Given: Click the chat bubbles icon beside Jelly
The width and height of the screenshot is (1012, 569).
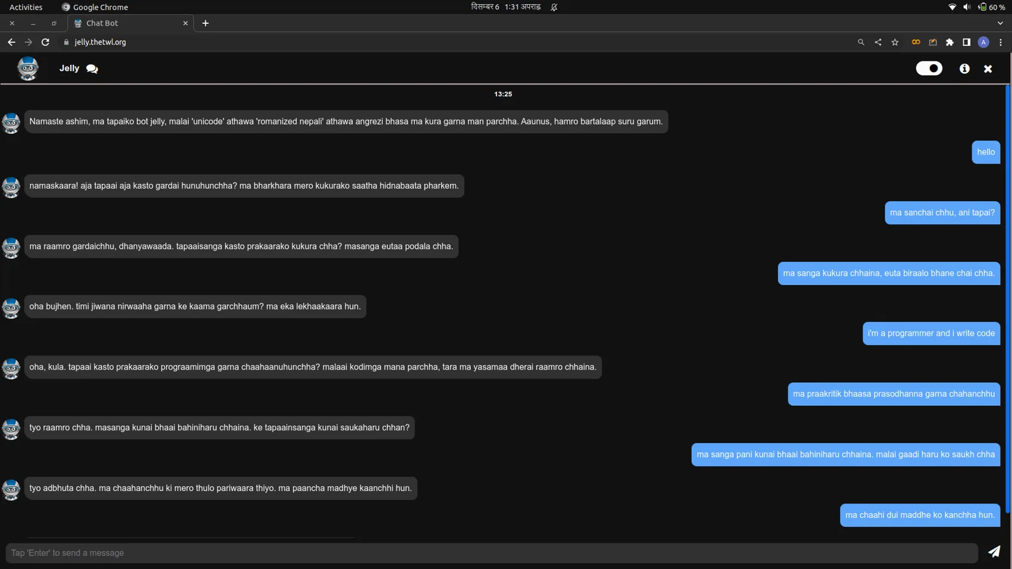Looking at the screenshot, I should 92,68.
